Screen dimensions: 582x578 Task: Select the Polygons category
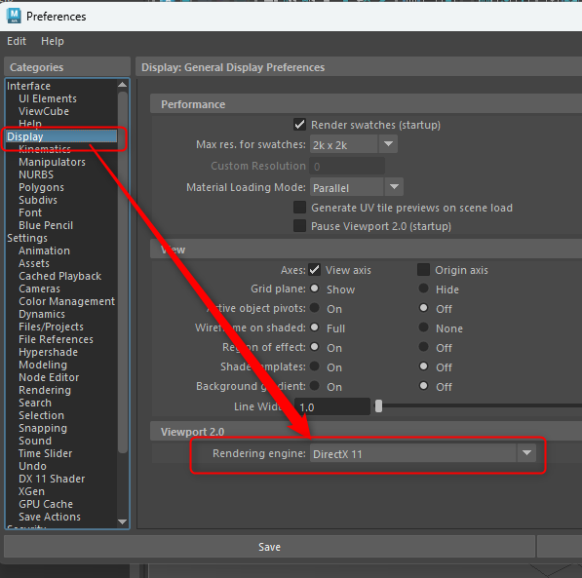[41, 187]
